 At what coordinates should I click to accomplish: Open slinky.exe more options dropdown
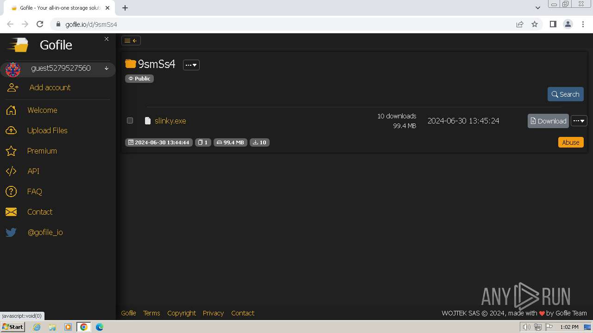579,121
